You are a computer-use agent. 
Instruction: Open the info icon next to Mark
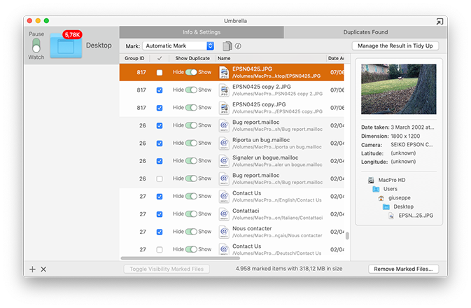click(238, 46)
